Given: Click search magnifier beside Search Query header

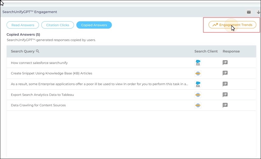Looking at the screenshot, I should coord(38,51).
